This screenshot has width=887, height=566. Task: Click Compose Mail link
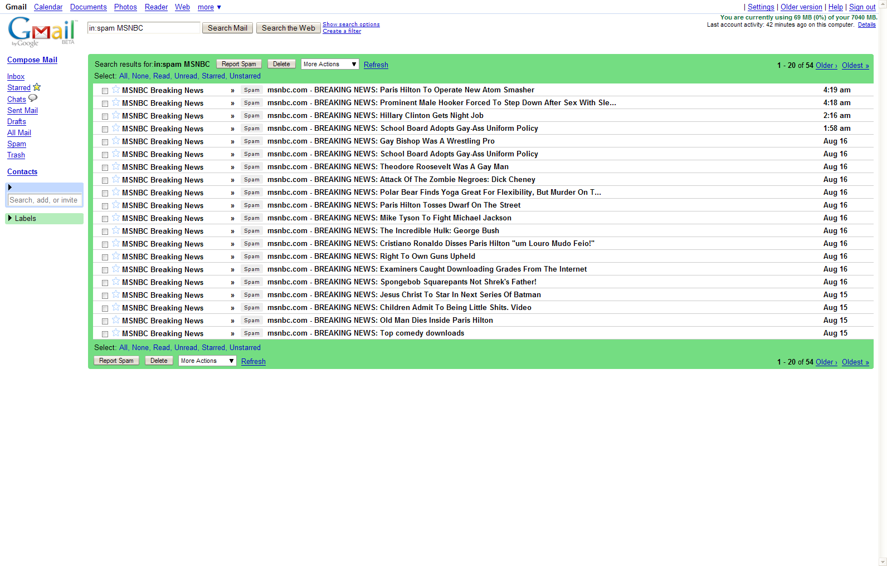(32, 60)
